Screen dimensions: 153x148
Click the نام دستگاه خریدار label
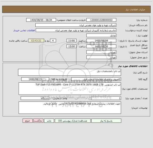pyautogui.click(x=138, y=26)
